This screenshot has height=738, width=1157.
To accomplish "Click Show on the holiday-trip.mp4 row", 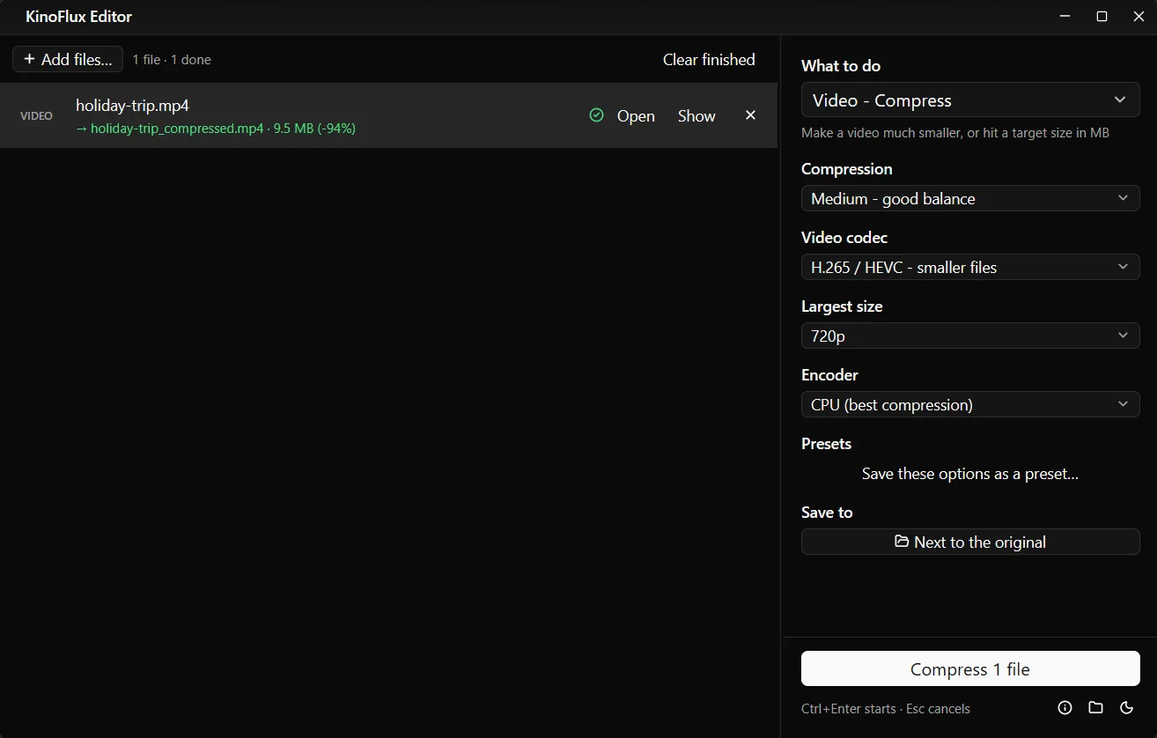I will click(696, 116).
